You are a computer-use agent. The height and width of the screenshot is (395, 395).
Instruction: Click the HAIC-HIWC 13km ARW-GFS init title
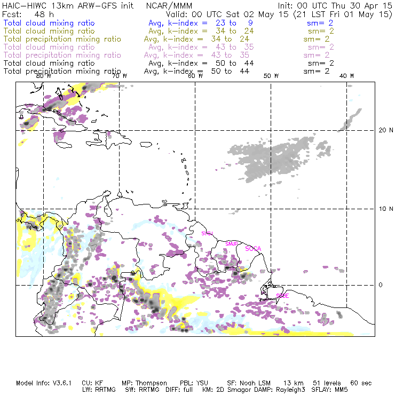tap(67, 6)
